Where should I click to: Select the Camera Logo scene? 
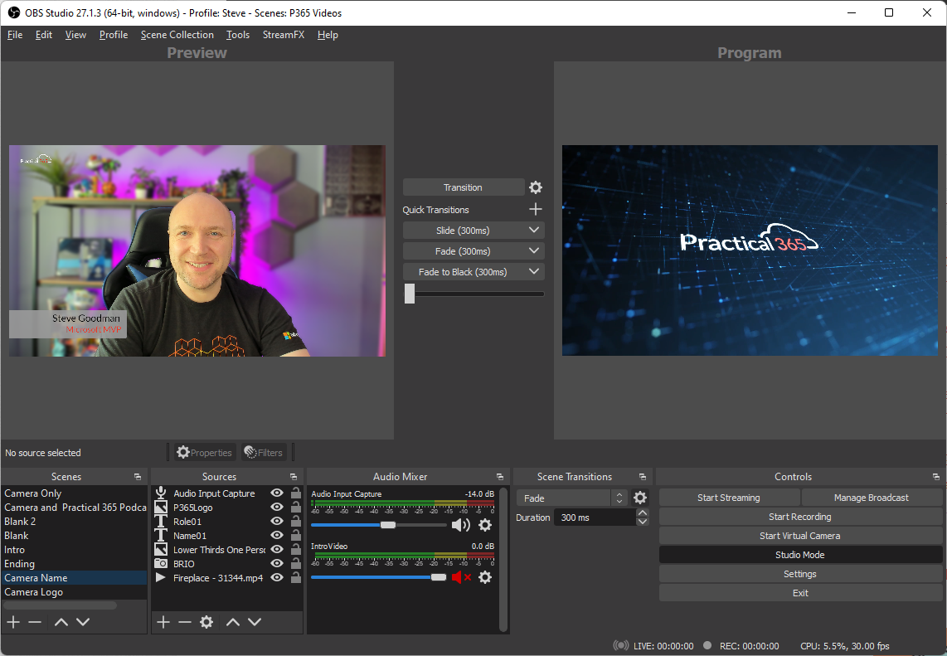pyautogui.click(x=35, y=591)
